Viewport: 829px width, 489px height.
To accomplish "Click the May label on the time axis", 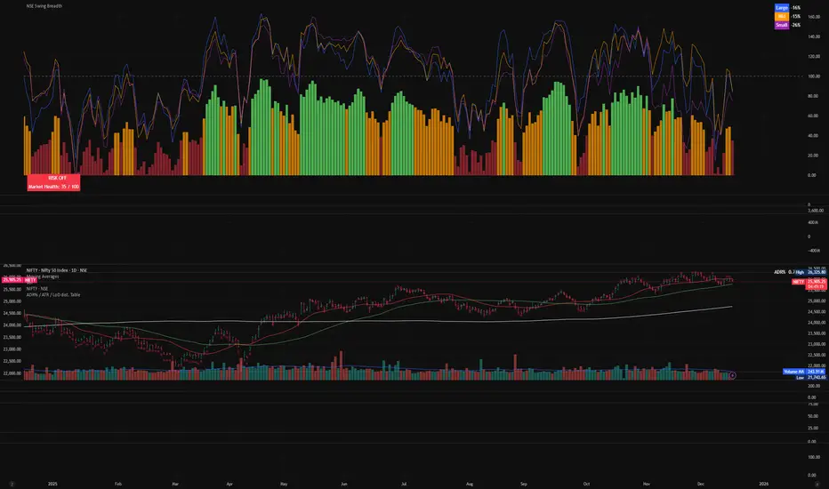I will [x=284, y=484].
